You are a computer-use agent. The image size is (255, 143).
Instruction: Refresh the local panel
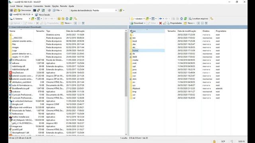pos(71,19)
